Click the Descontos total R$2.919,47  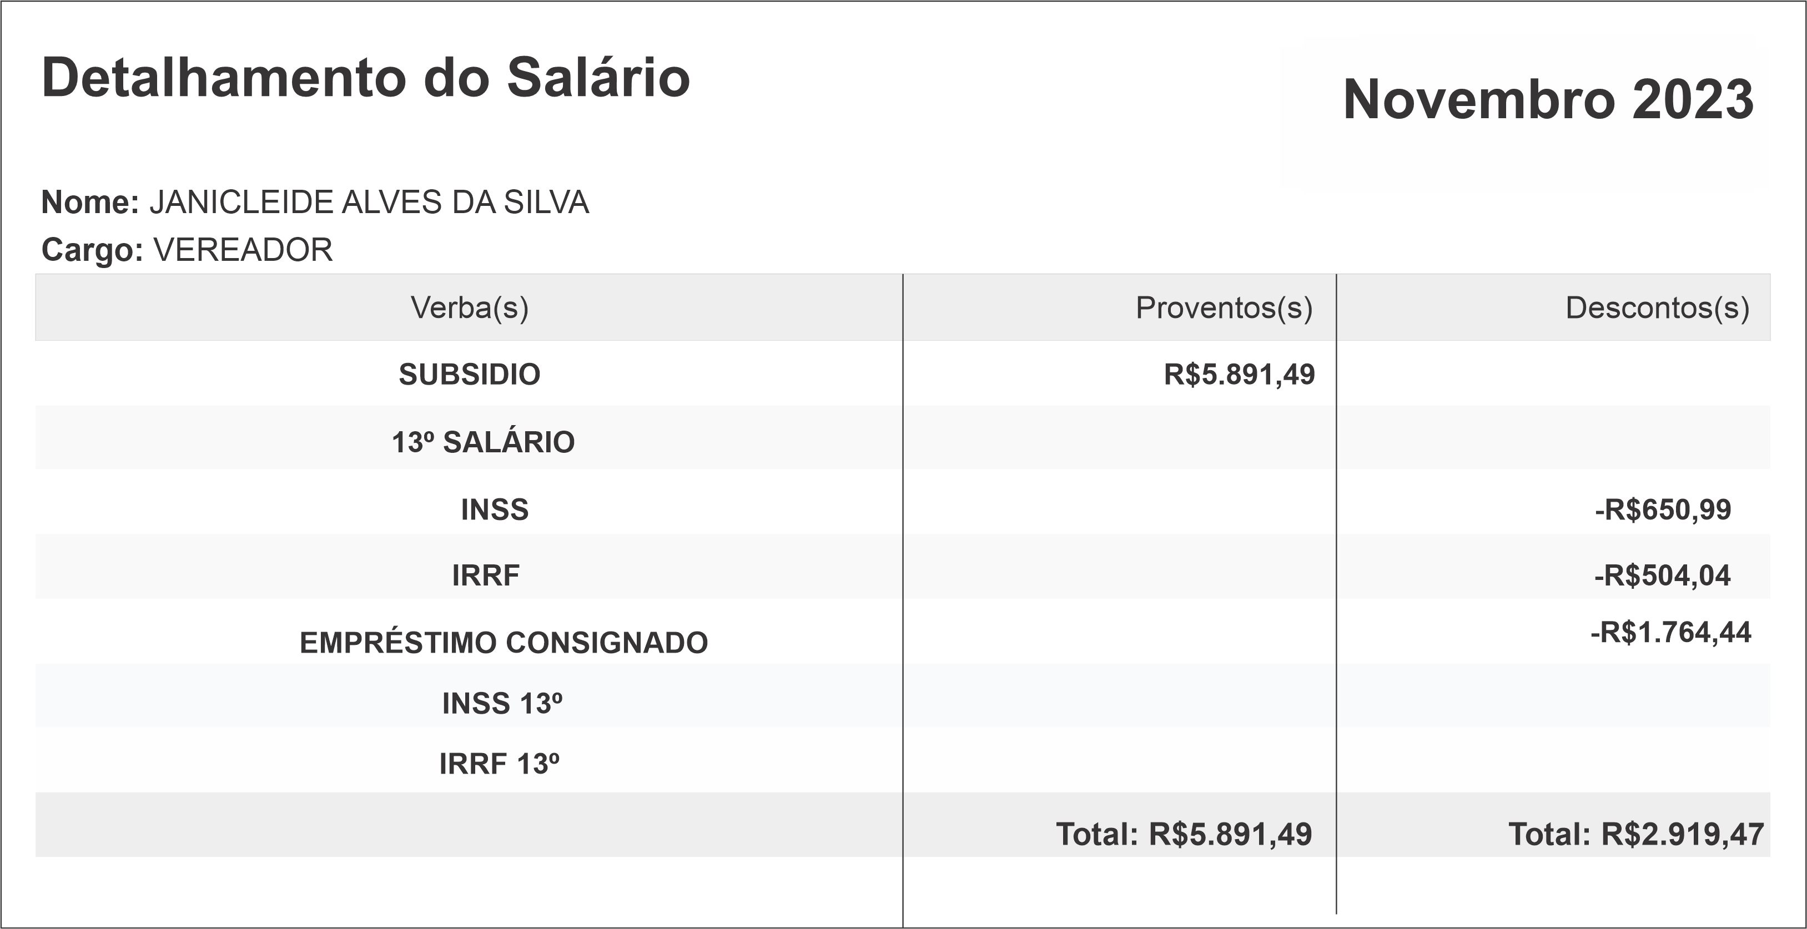pyautogui.click(x=1636, y=834)
